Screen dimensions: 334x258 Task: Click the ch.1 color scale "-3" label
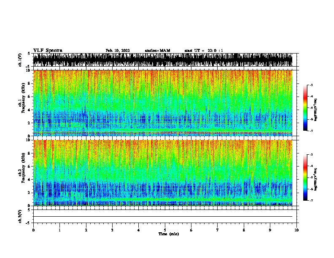pos(311,85)
